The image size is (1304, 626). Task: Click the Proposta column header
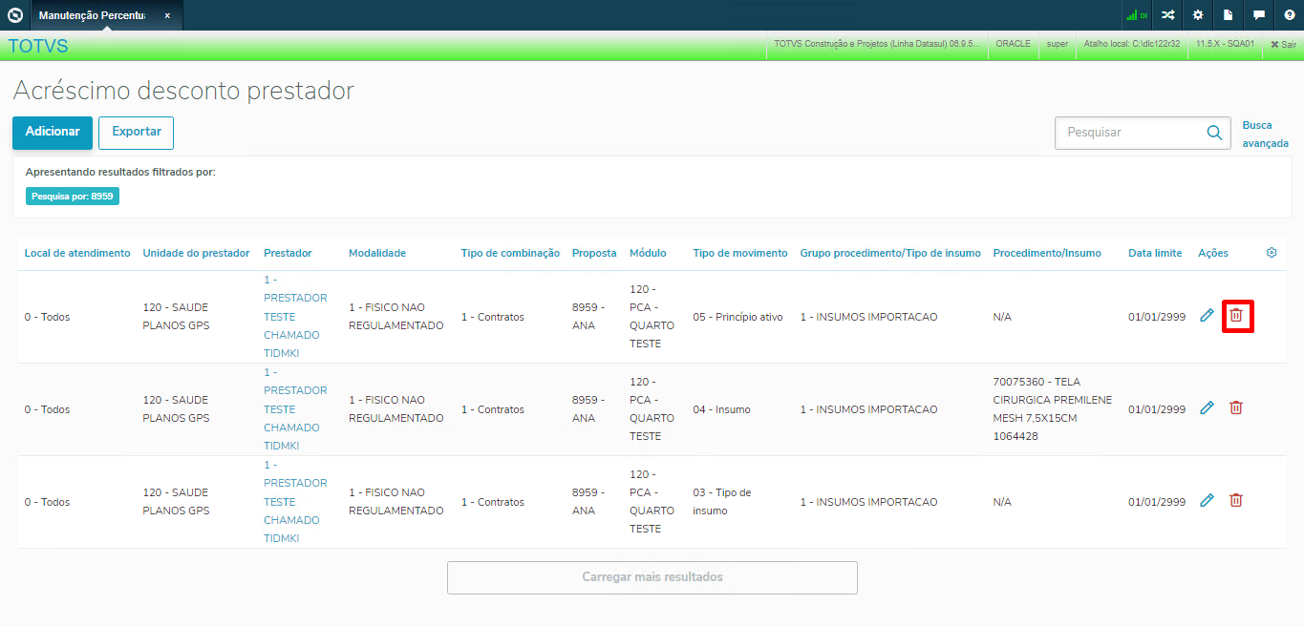point(594,253)
